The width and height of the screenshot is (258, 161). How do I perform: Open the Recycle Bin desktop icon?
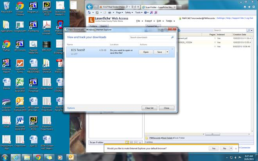click(x=6, y=6)
